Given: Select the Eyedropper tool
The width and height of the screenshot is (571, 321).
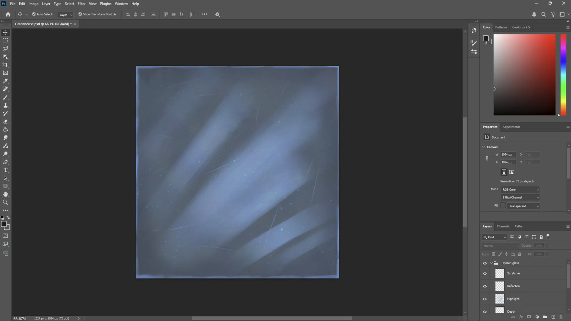Looking at the screenshot, I should tap(5, 81).
